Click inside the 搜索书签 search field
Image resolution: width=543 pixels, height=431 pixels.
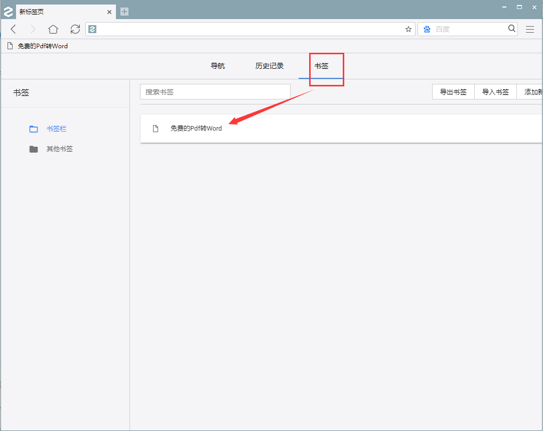tap(215, 91)
